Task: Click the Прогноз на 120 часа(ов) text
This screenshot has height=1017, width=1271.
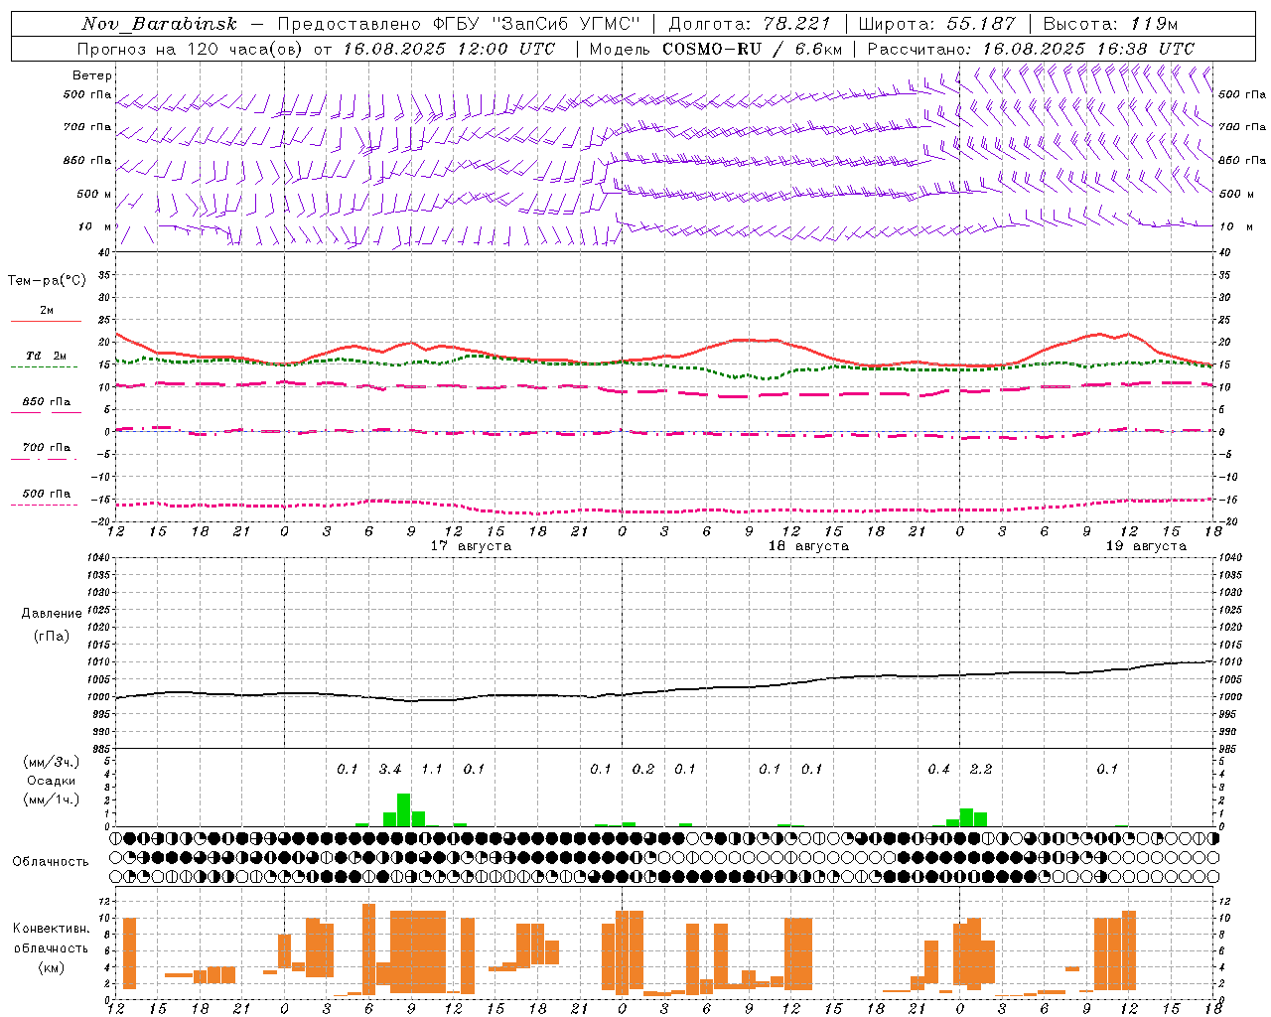Action: 191,49
